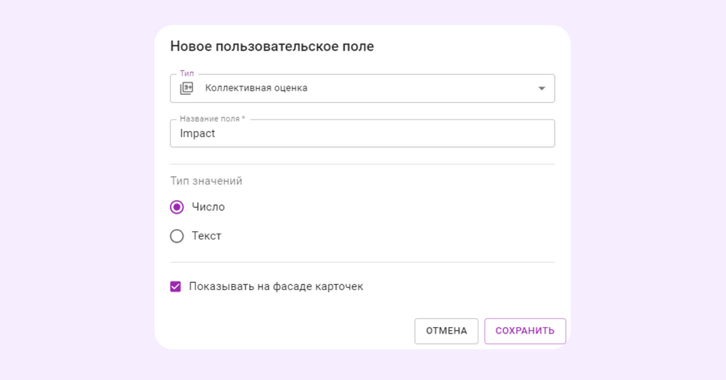This screenshot has width=726, height=380.
Task: Click the empty area right of Impact
Action: click(399, 133)
